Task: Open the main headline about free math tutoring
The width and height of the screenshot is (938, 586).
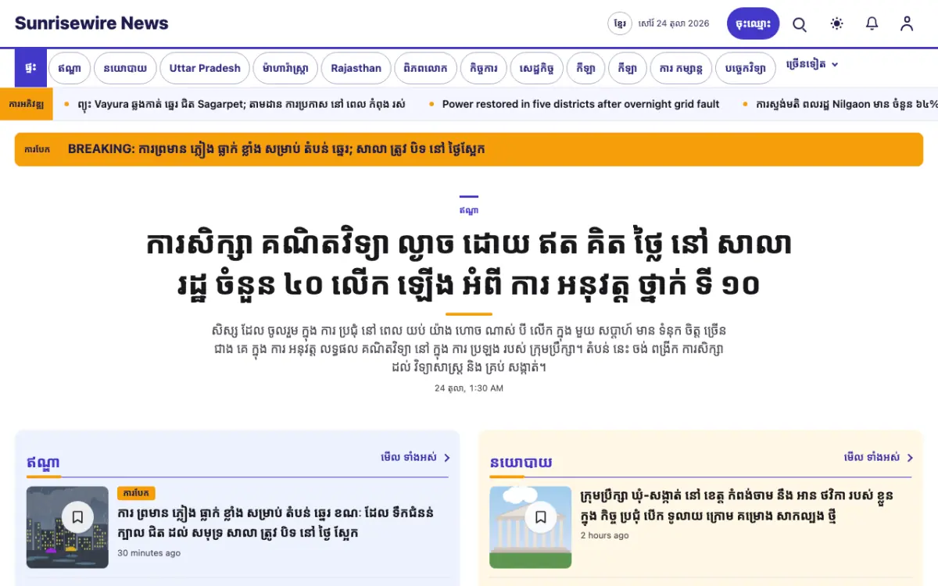Action: pyautogui.click(x=469, y=265)
